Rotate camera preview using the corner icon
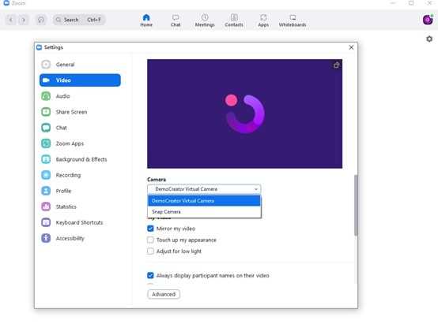 pos(336,65)
